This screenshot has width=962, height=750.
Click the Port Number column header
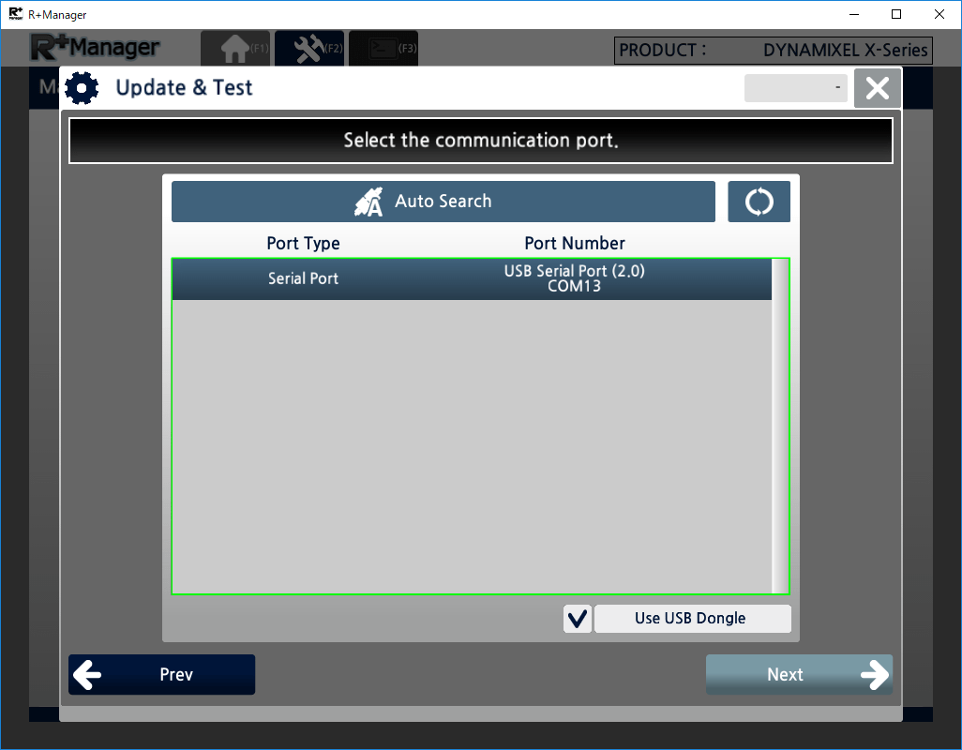tap(574, 244)
